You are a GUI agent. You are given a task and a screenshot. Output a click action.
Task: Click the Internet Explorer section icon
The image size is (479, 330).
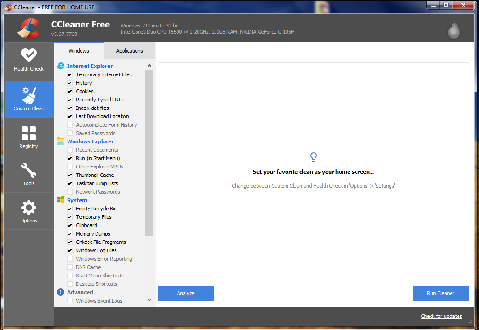point(61,66)
